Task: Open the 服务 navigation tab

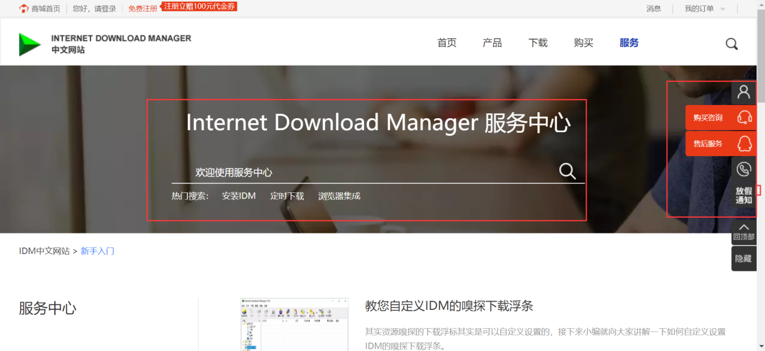Action: tap(629, 43)
